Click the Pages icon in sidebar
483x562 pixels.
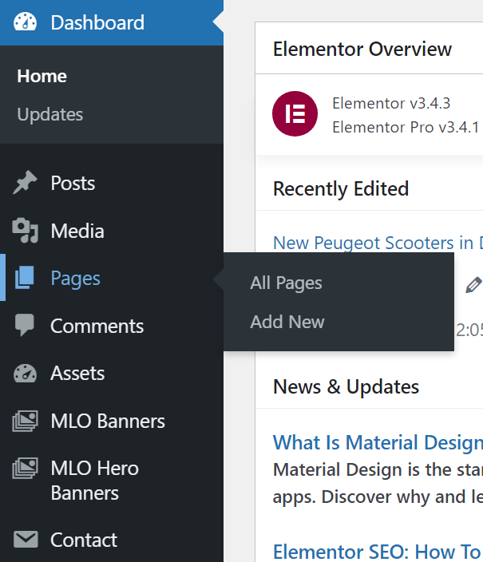coord(26,279)
